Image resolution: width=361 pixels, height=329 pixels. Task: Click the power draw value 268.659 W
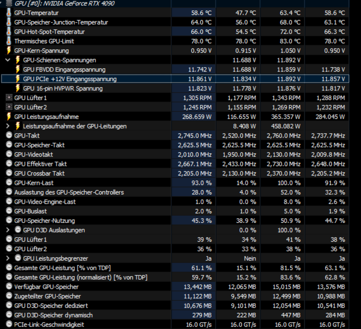pyautogui.click(x=197, y=117)
